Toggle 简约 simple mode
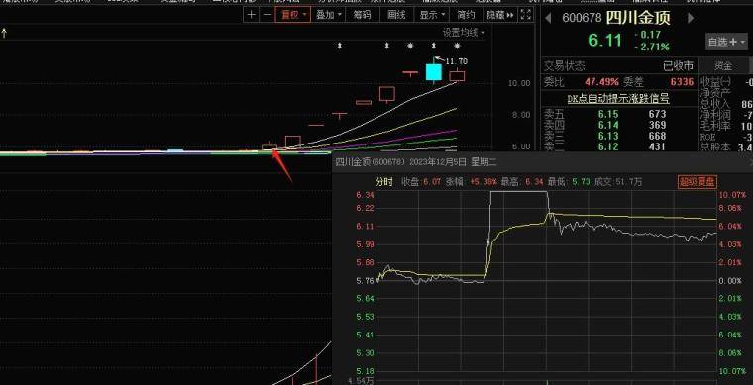The image size is (753, 385). click(466, 15)
